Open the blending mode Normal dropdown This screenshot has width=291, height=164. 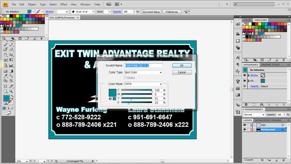tap(254, 115)
